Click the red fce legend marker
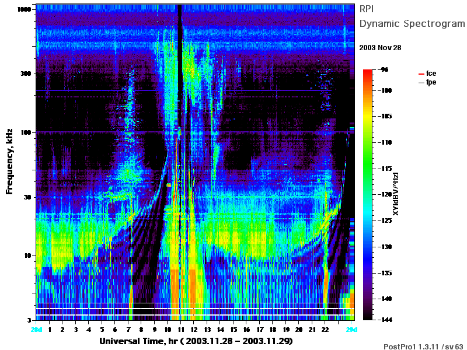 [421, 74]
